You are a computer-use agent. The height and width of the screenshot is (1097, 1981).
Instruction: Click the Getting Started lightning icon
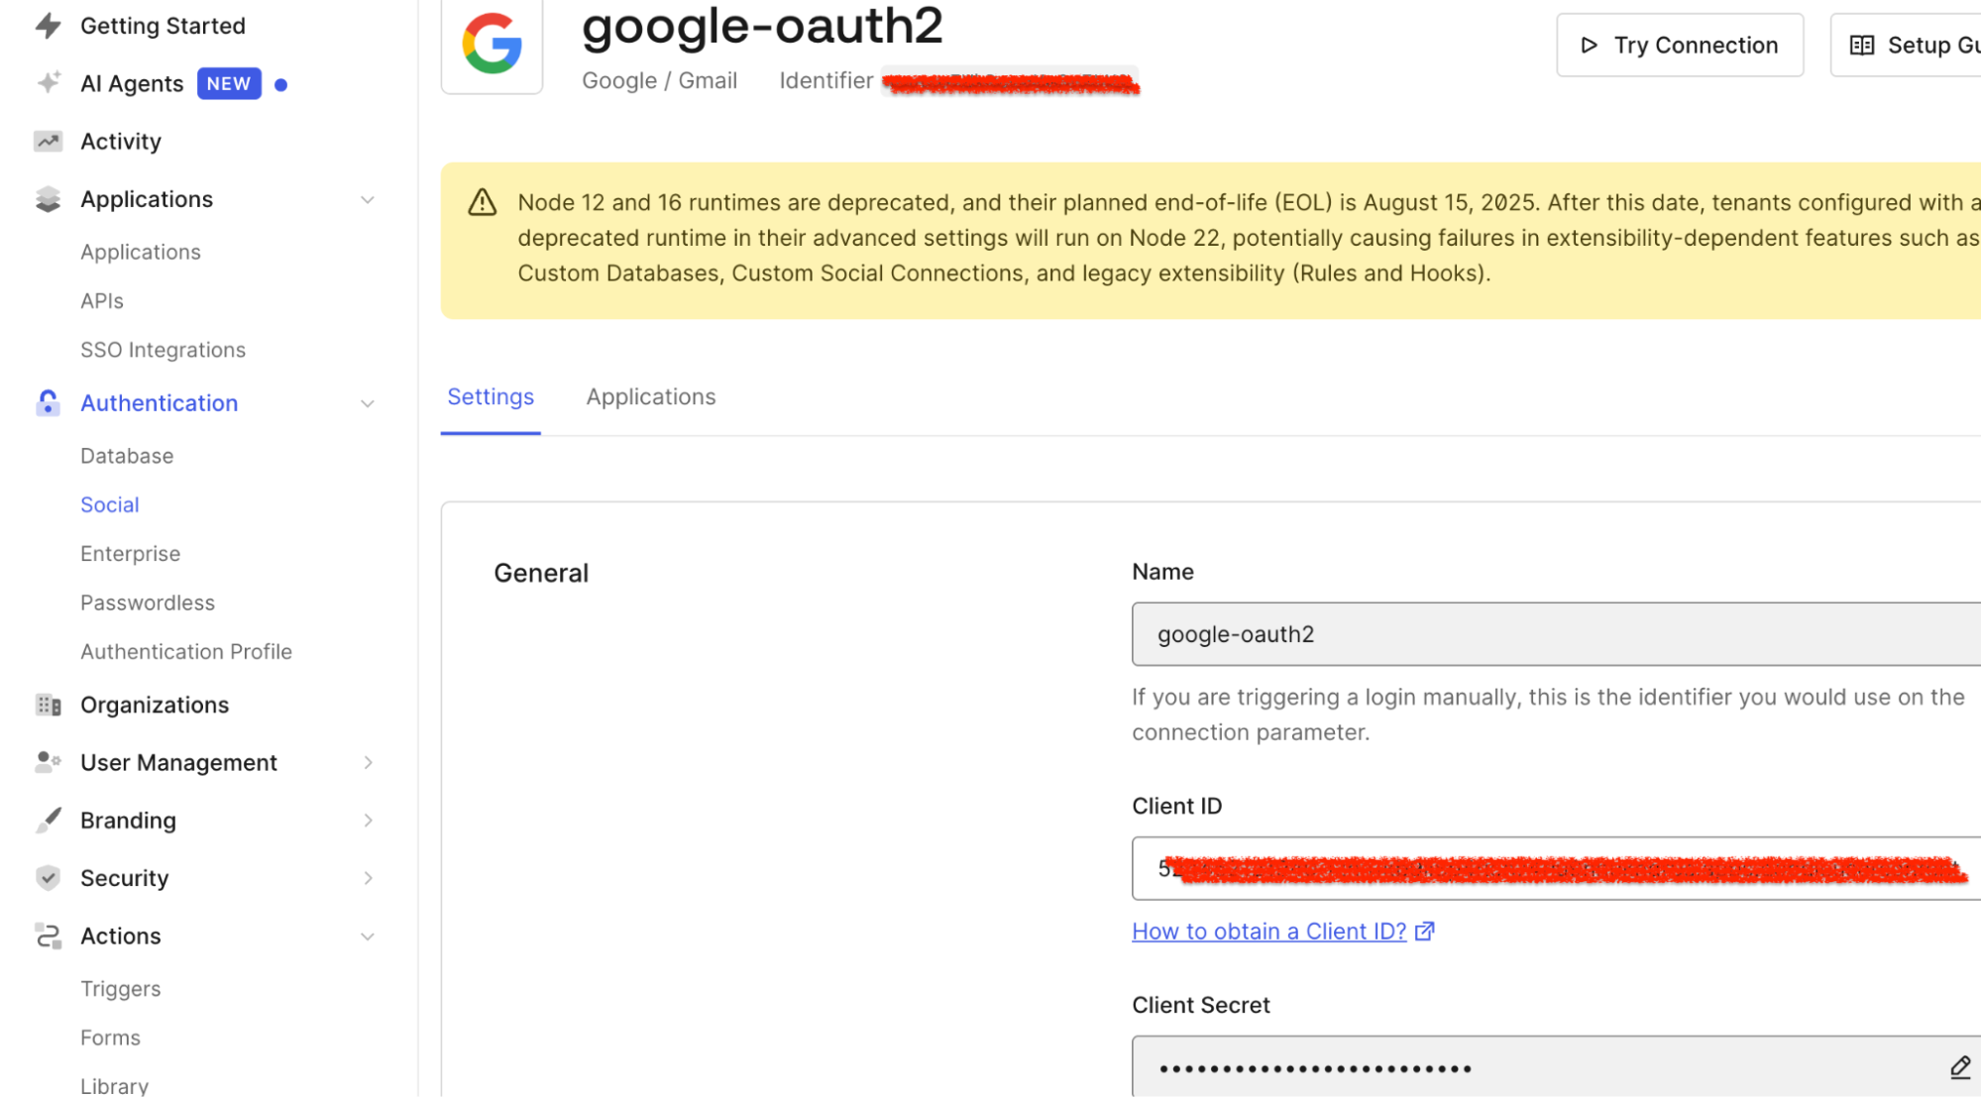click(48, 26)
